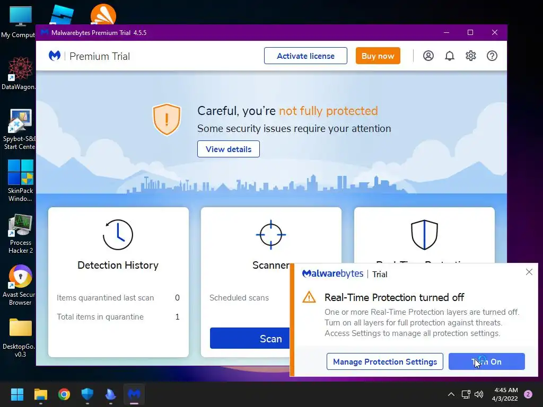The image size is (543, 407).
Task: Open the Malwarebytes settings gear
Action: tap(471, 56)
